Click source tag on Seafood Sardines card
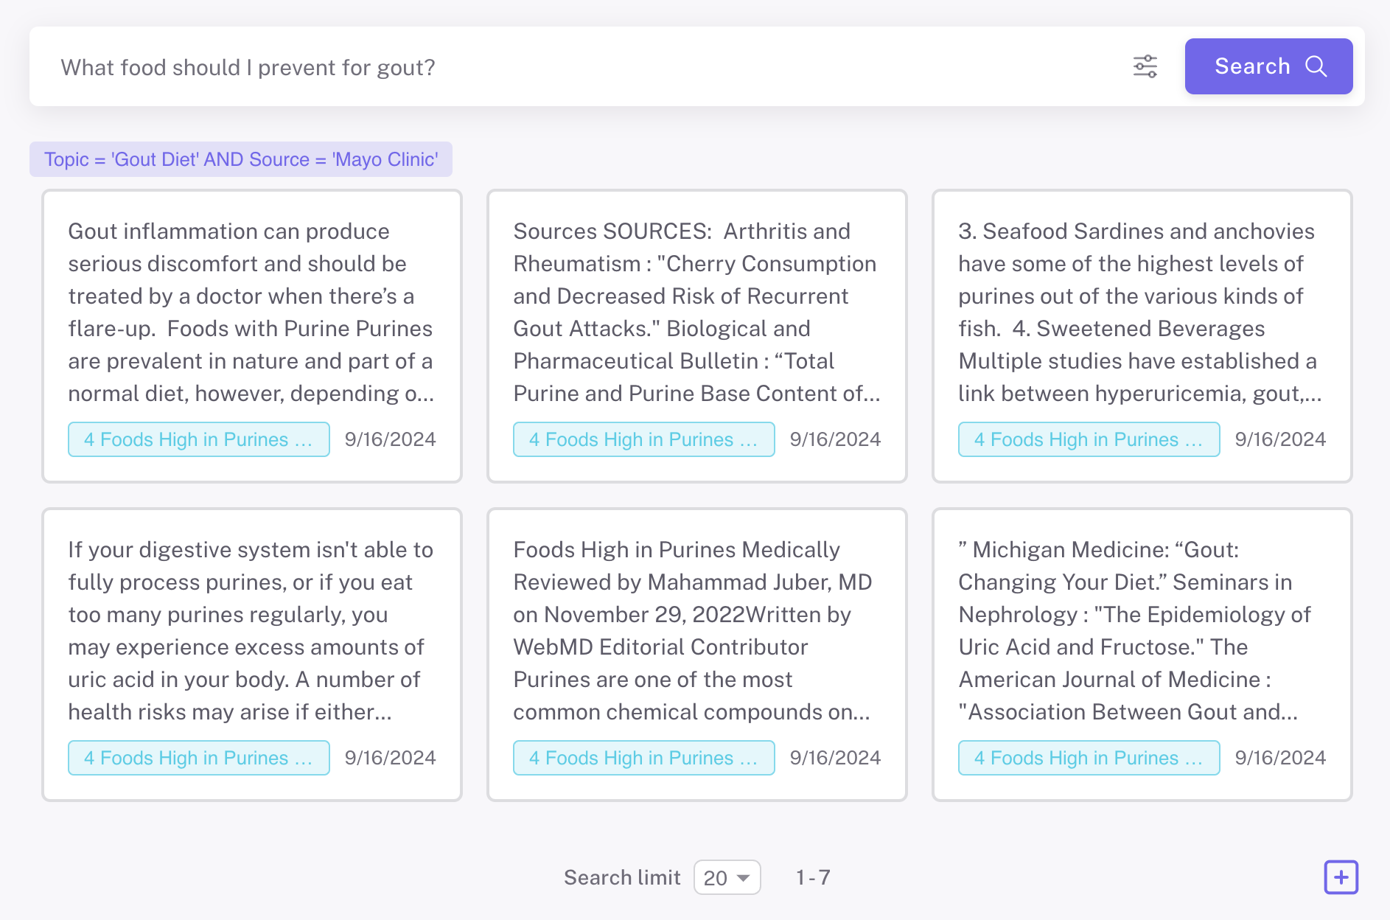 coord(1089,439)
